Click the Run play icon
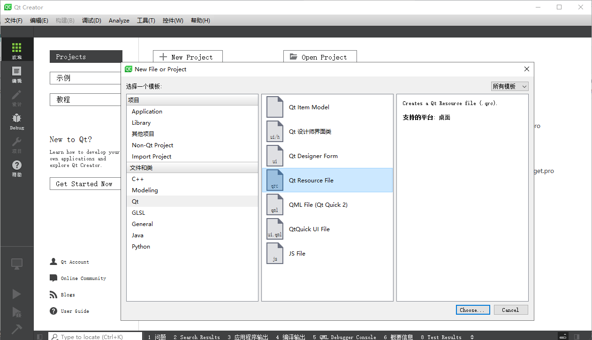Viewport: 592px width, 340px height. point(17,294)
